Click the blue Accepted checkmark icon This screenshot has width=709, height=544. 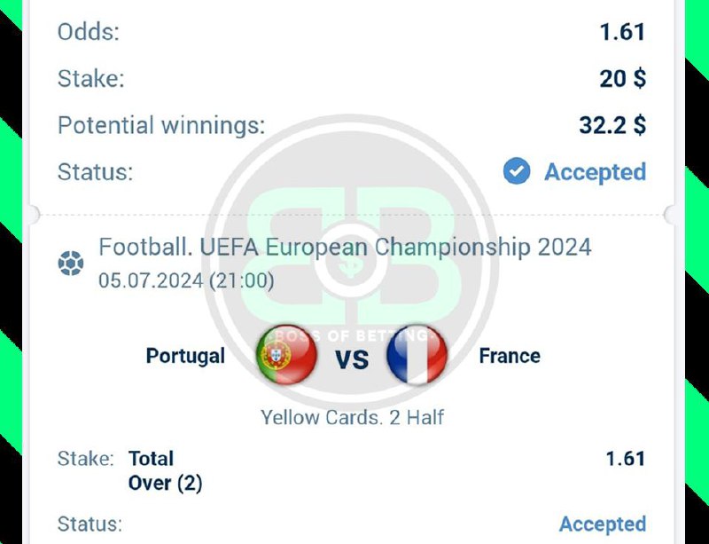[517, 171]
